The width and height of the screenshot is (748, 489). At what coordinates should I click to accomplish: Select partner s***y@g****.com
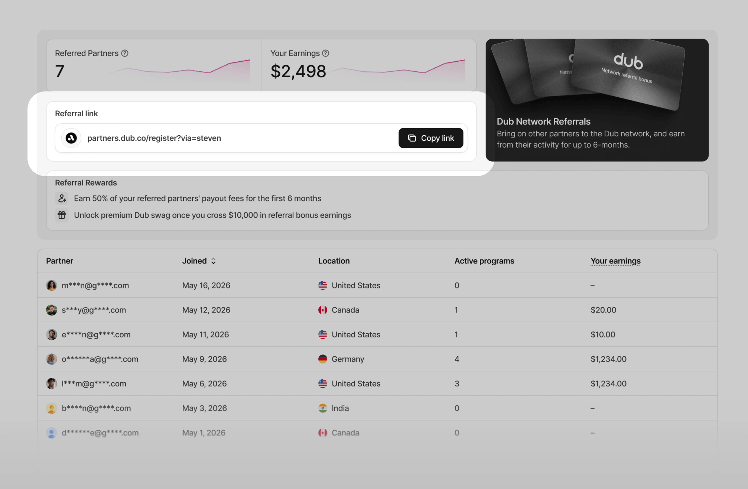(94, 310)
